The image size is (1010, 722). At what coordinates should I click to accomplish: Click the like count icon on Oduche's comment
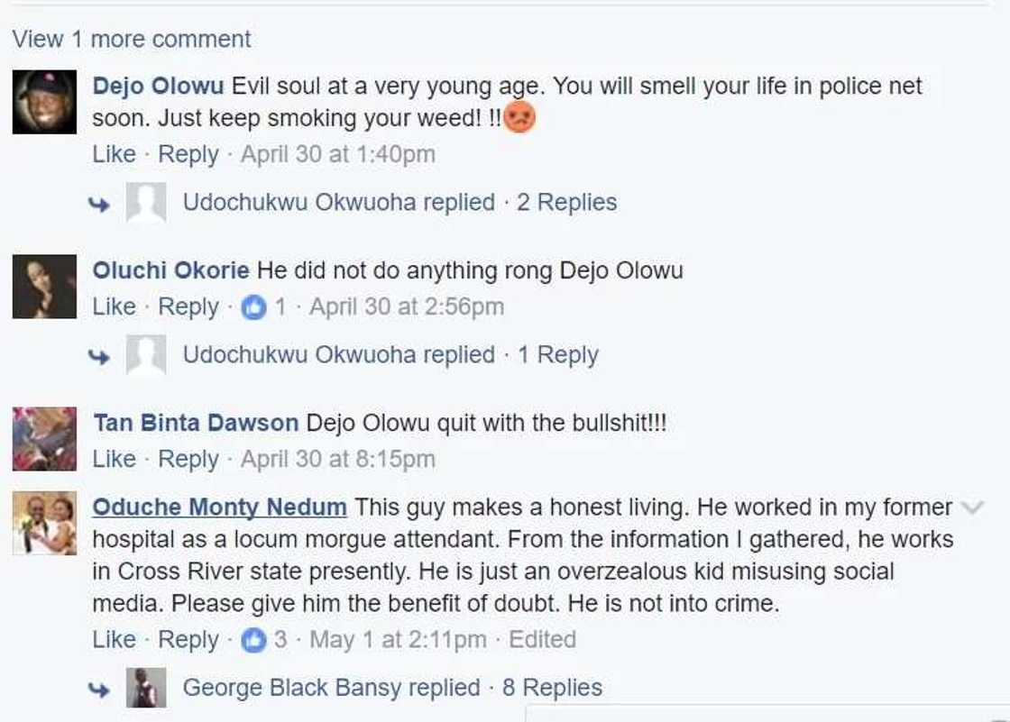click(254, 640)
